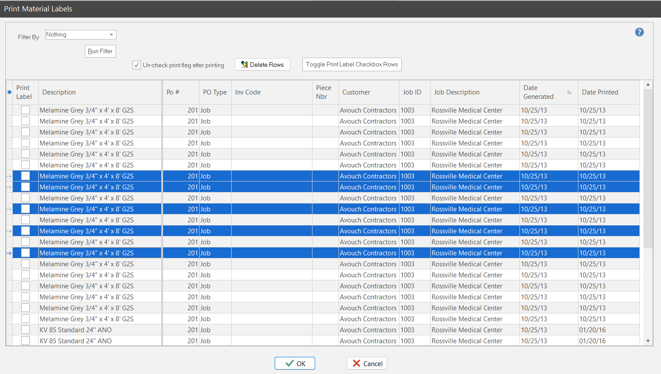Viewport: 661px width, 374px height.
Task: Click the Job ID column header
Action: [412, 92]
